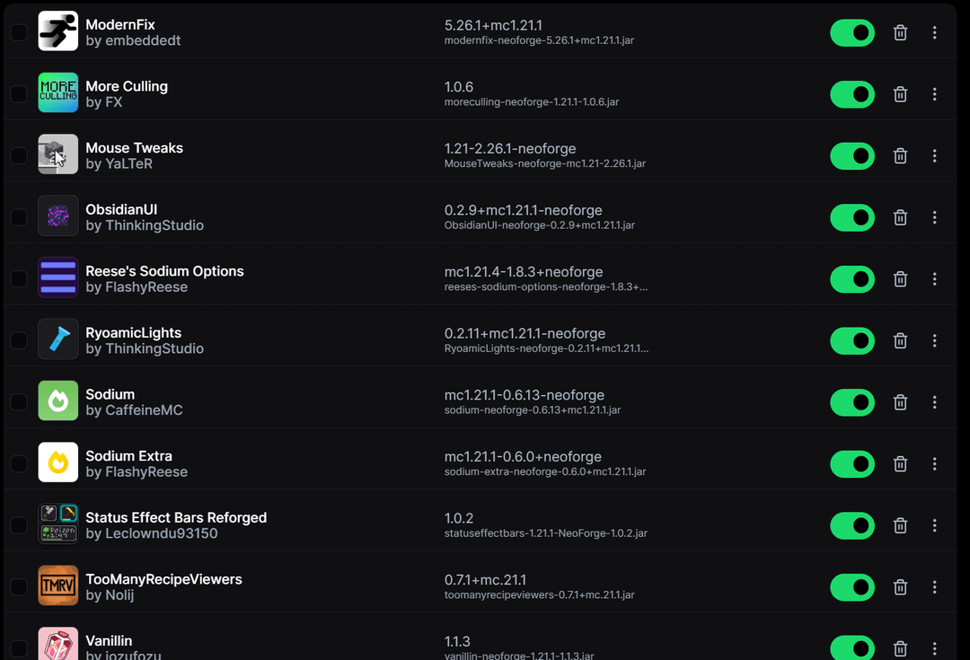The image size is (970, 660).
Task: Click the RyoamicLights torch icon
Action: [x=58, y=340]
